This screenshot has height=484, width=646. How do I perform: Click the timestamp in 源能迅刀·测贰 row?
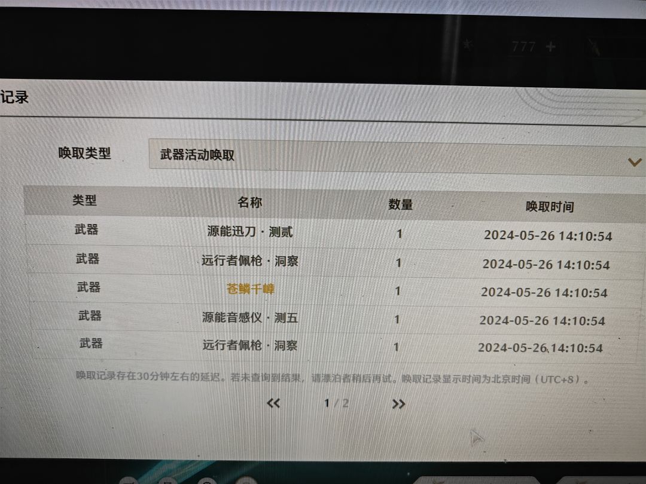tap(548, 236)
